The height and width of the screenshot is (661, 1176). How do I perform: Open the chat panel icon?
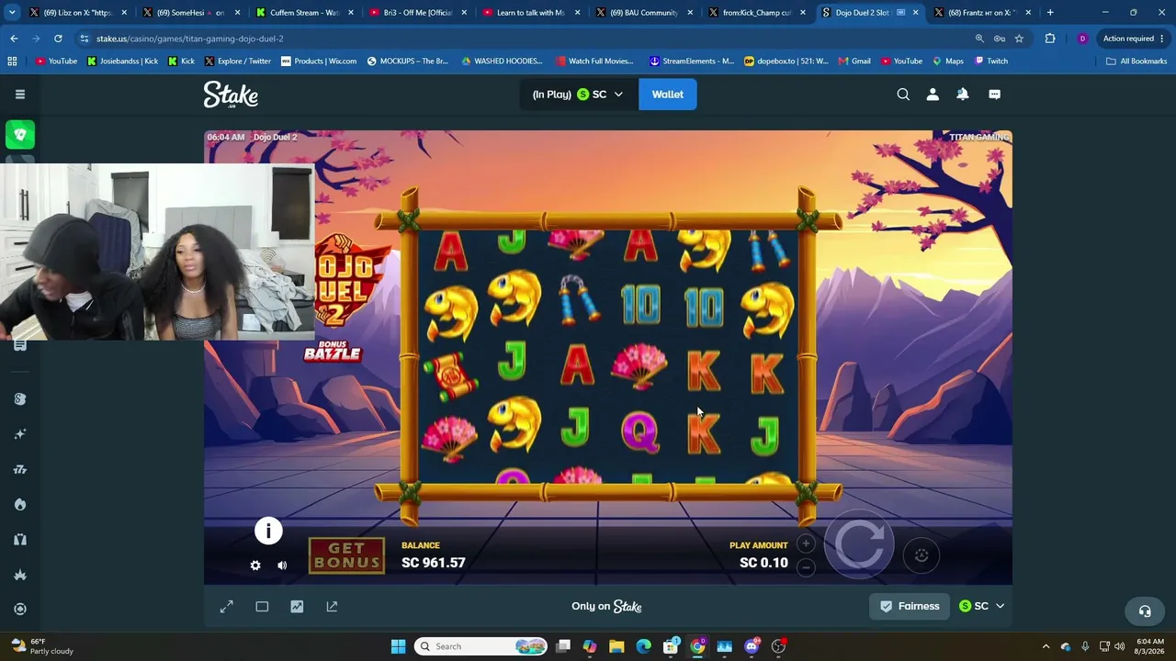pyautogui.click(x=994, y=95)
